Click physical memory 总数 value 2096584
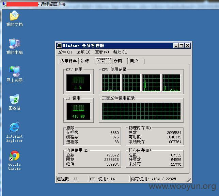This screenshot has height=196, width=219. pos(174,132)
